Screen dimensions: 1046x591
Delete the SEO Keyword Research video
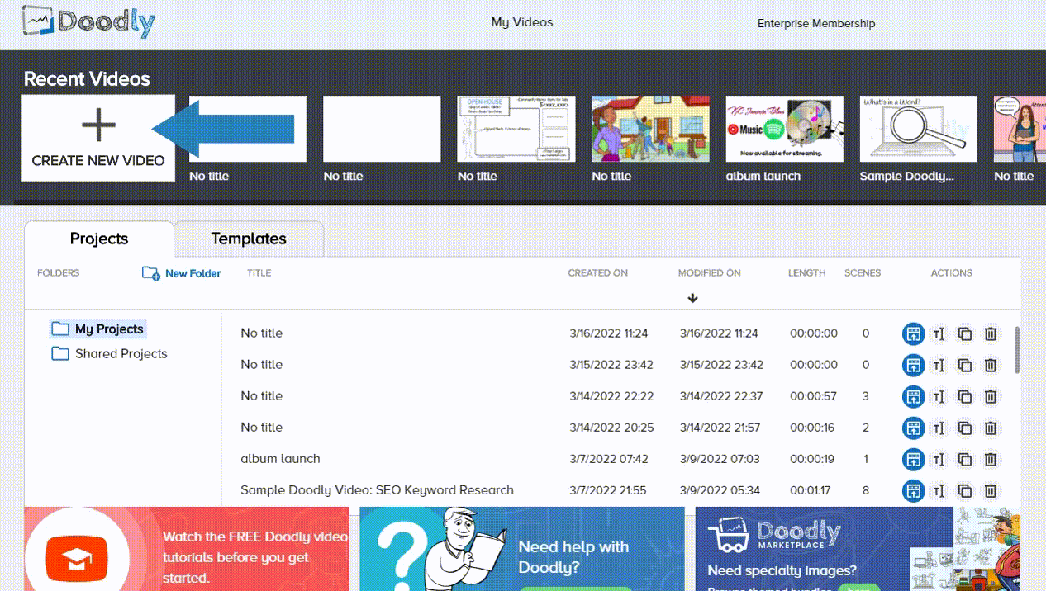click(x=991, y=491)
